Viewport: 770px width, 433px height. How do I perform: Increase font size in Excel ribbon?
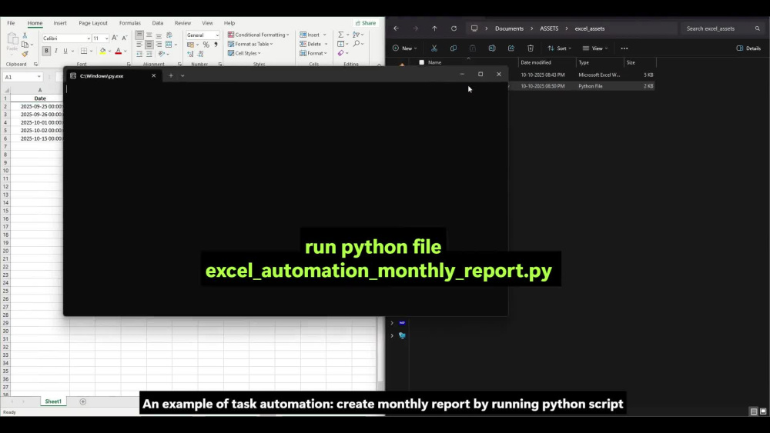115,38
